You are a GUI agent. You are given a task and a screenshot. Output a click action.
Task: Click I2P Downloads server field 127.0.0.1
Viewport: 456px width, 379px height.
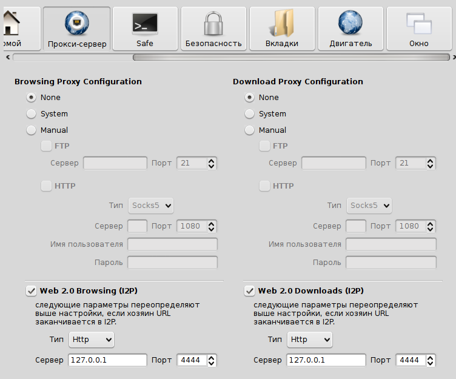tap(326, 360)
